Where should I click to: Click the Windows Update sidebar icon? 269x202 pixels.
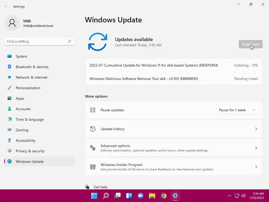click(9, 161)
